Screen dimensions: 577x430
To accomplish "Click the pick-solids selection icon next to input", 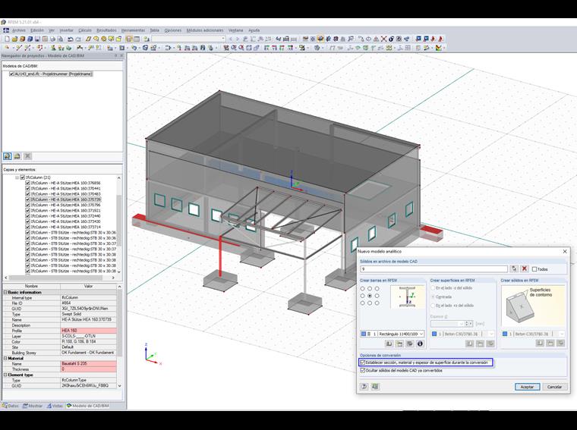I will pos(514,268).
